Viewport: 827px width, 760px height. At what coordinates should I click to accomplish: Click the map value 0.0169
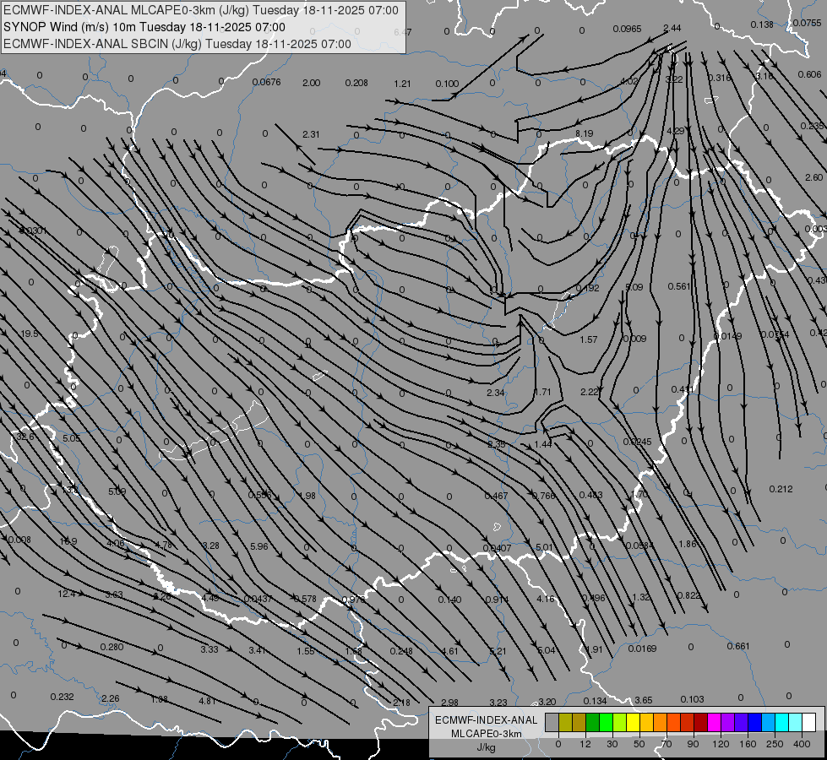(x=642, y=649)
